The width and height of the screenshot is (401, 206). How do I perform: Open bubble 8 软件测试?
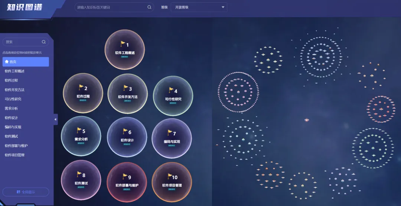(81, 180)
